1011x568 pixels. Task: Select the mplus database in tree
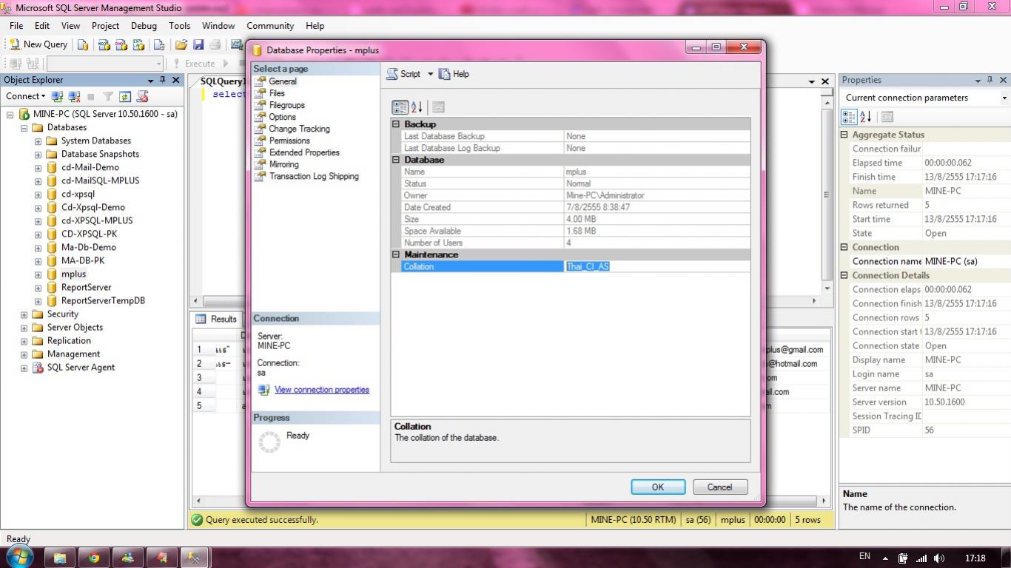point(74,274)
